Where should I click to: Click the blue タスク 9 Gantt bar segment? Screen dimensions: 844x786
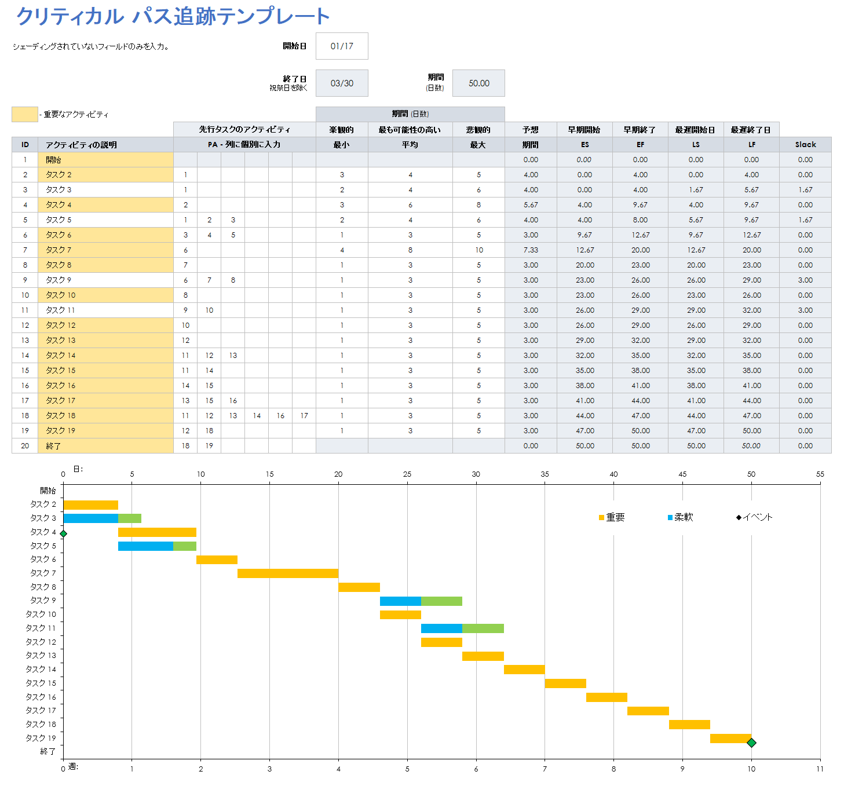(x=400, y=601)
